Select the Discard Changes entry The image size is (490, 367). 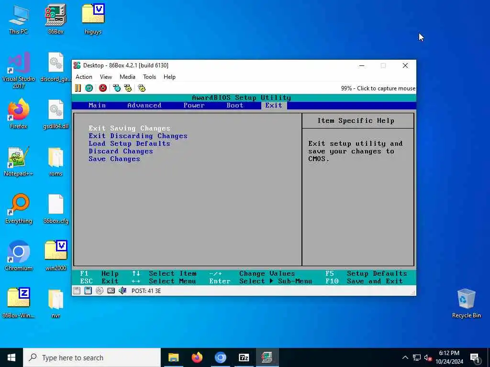click(121, 151)
